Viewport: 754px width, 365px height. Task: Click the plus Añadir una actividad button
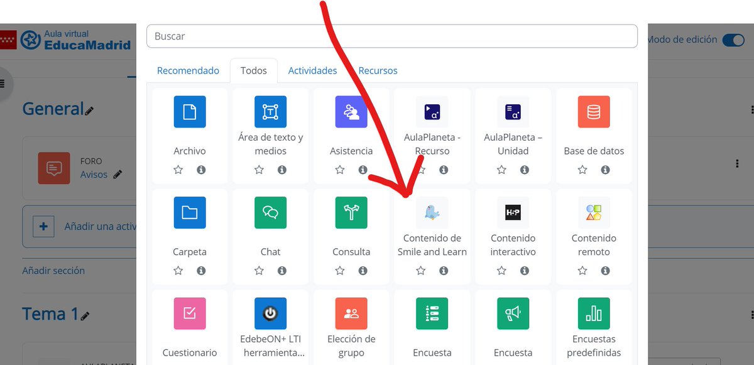(x=43, y=226)
